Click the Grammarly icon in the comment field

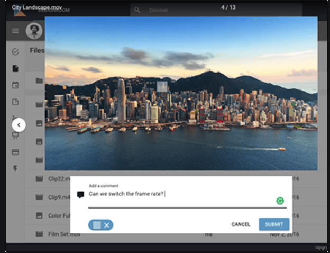coord(280,201)
